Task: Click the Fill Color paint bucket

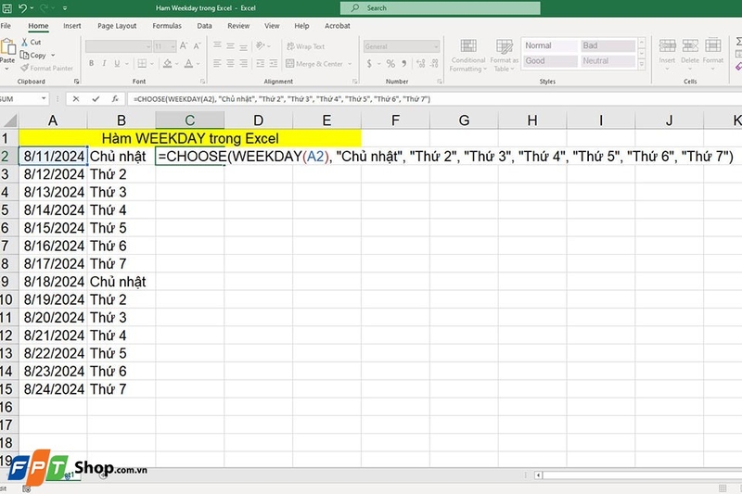Action: tap(167, 63)
